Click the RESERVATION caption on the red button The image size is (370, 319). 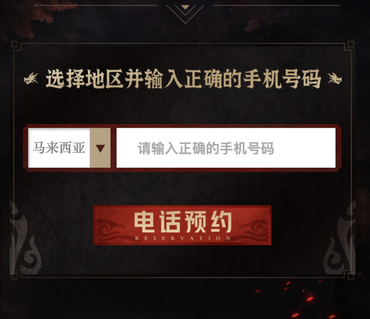(183, 238)
